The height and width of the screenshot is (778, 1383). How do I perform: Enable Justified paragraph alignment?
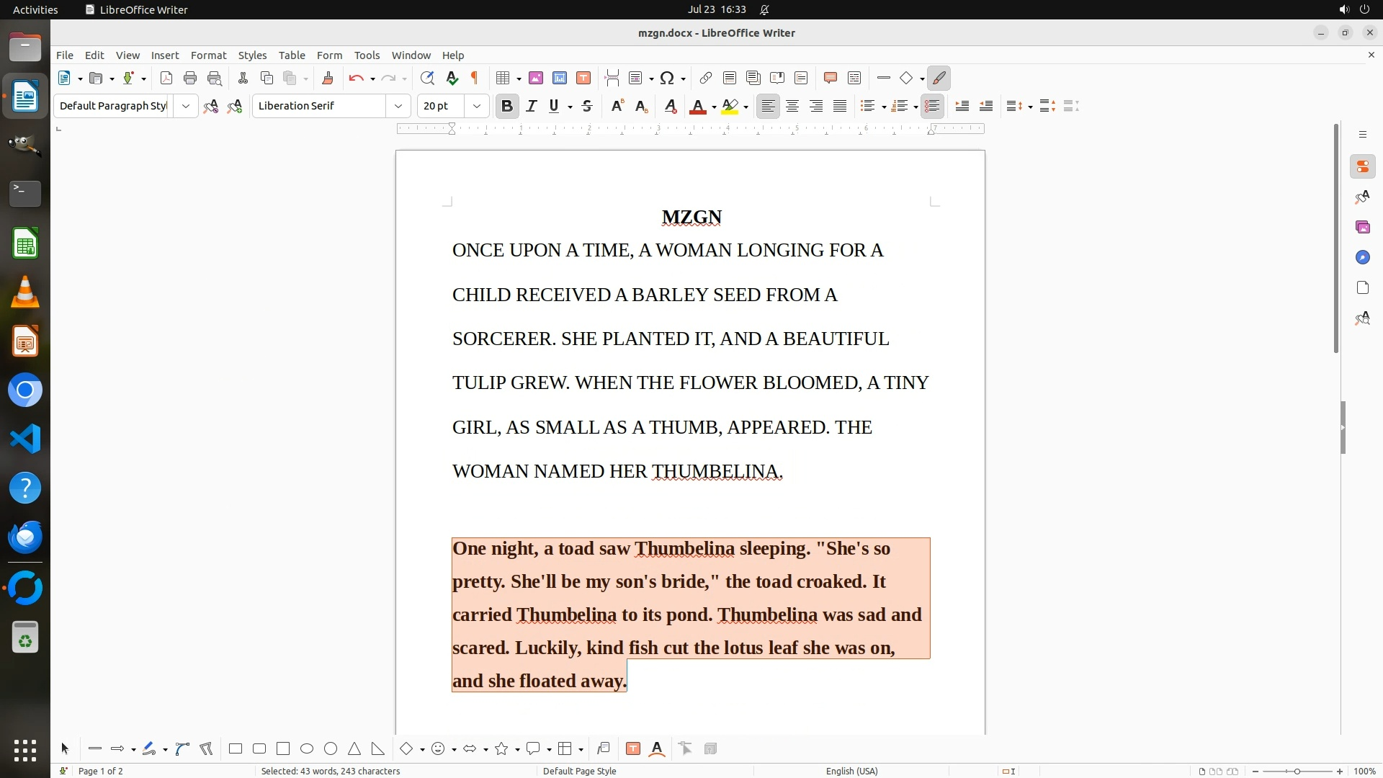pos(840,107)
